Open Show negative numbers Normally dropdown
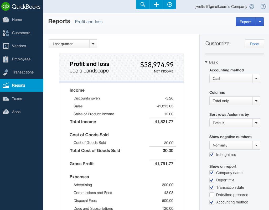This screenshot has width=269, height=210. tap(235, 145)
